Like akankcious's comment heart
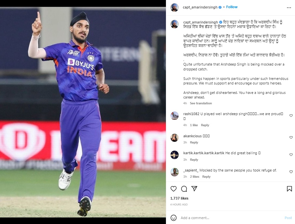The width and height of the screenshot is (295, 224). 291,137
